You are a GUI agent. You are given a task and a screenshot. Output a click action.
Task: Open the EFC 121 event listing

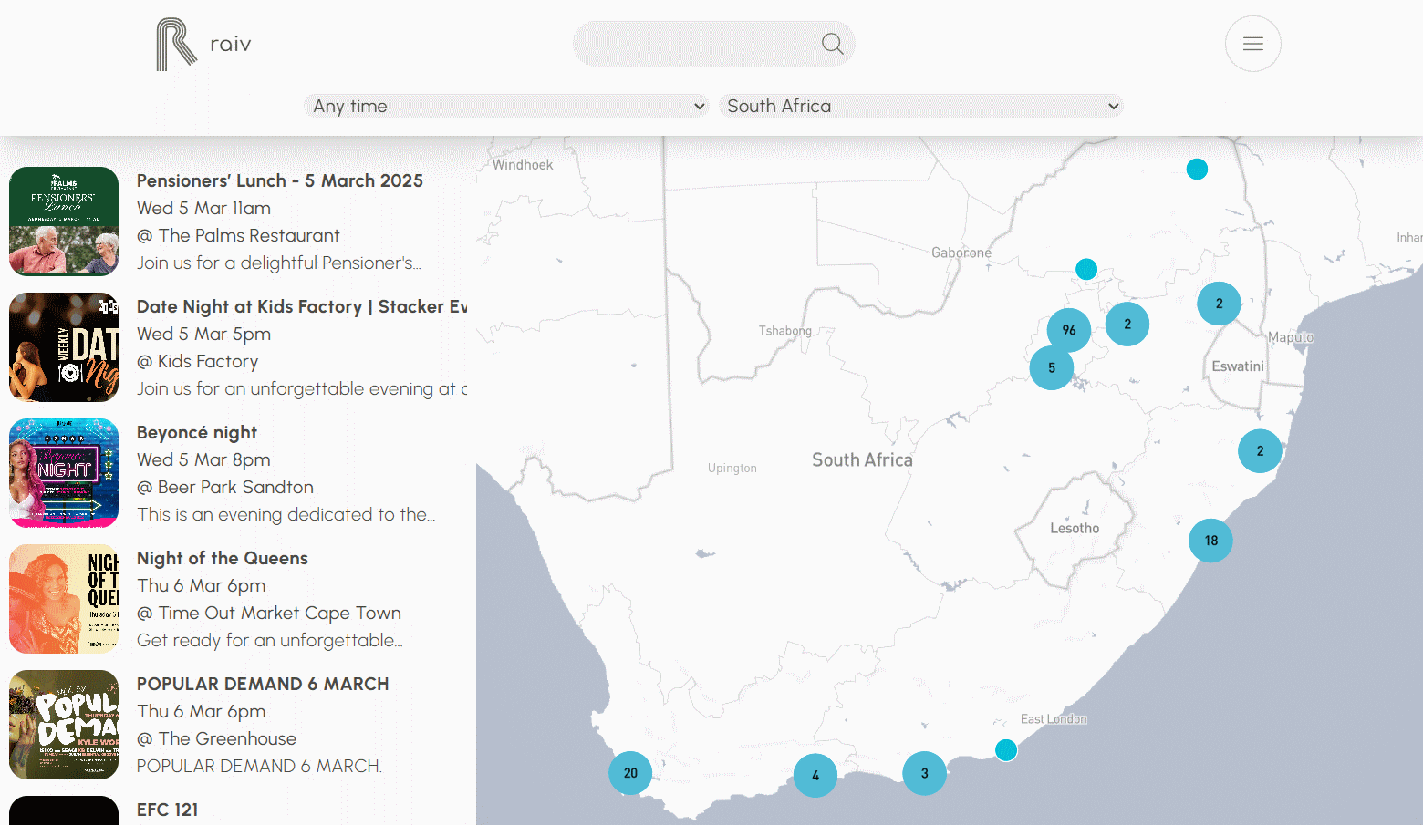pos(168,810)
